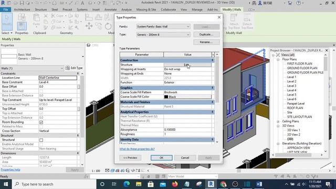Collapse Floor Plans in Project Browser
The image size is (336, 189).
278,59
